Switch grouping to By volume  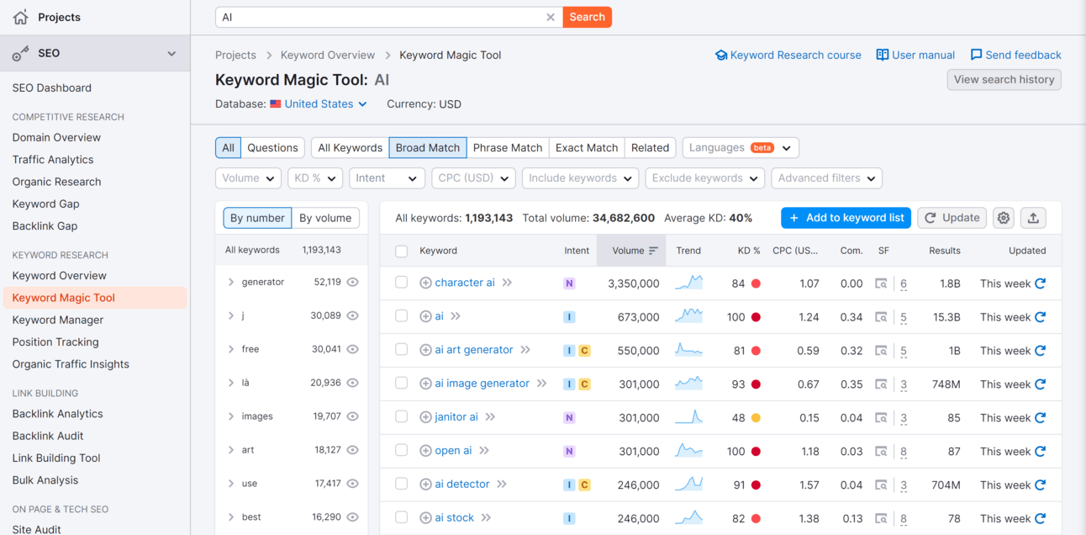[x=325, y=218]
